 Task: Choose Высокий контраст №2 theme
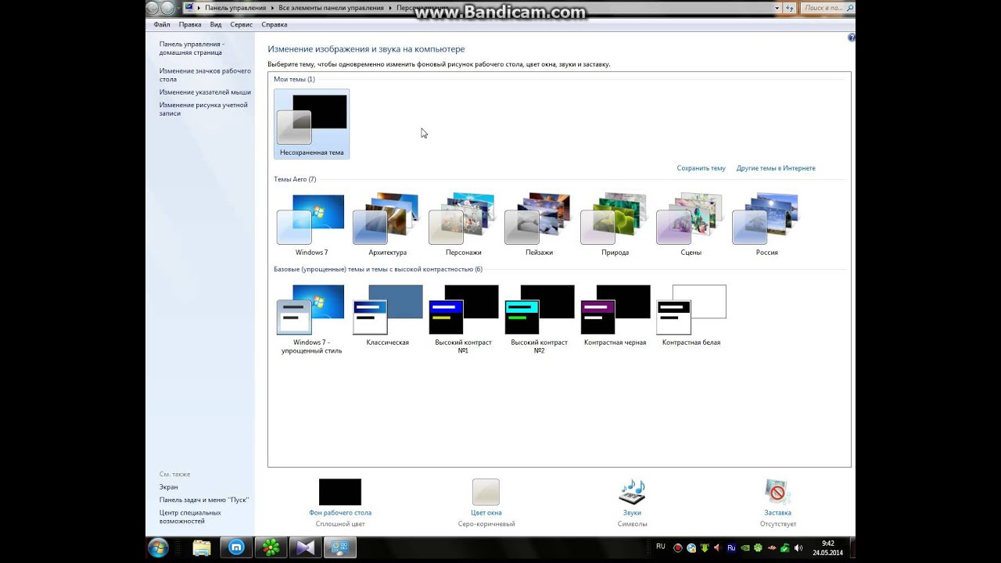coord(539,319)
